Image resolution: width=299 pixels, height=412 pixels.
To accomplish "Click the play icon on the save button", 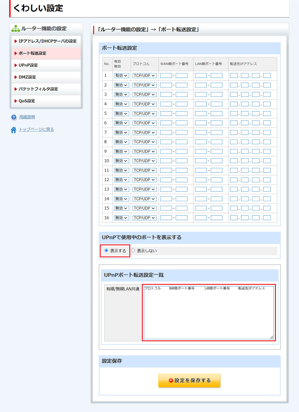I will tap(171, 380).
